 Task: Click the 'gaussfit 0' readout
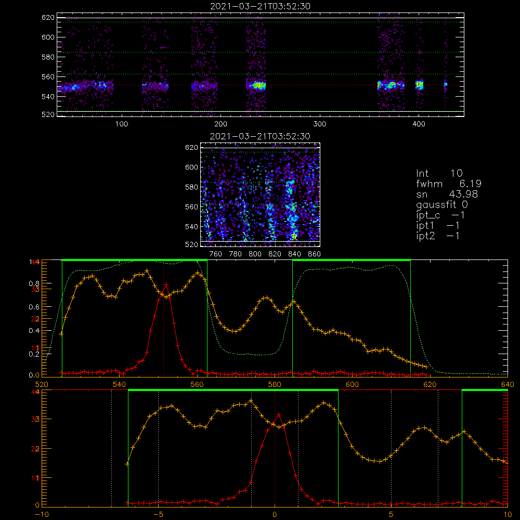click(442, 205)
